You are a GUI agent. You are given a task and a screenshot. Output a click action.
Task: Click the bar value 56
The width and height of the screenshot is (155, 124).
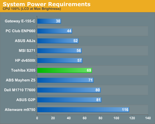79,51
